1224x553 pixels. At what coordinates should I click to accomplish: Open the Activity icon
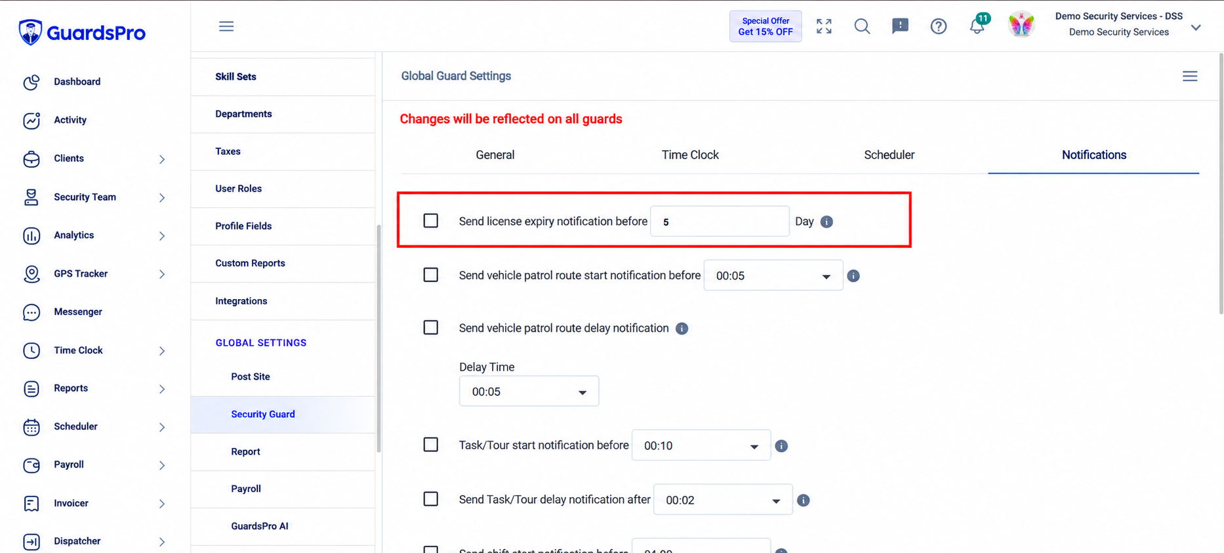click(31, 120)
